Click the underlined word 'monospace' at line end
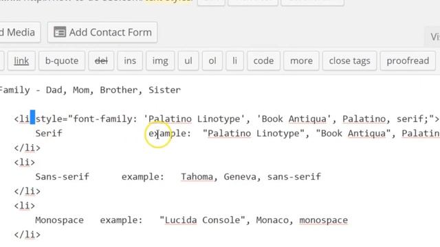Viewport: 440px width, 247px height. coord(324,220)
